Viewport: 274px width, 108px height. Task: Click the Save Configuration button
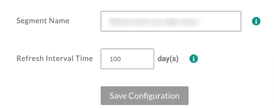tap(144, 96)
